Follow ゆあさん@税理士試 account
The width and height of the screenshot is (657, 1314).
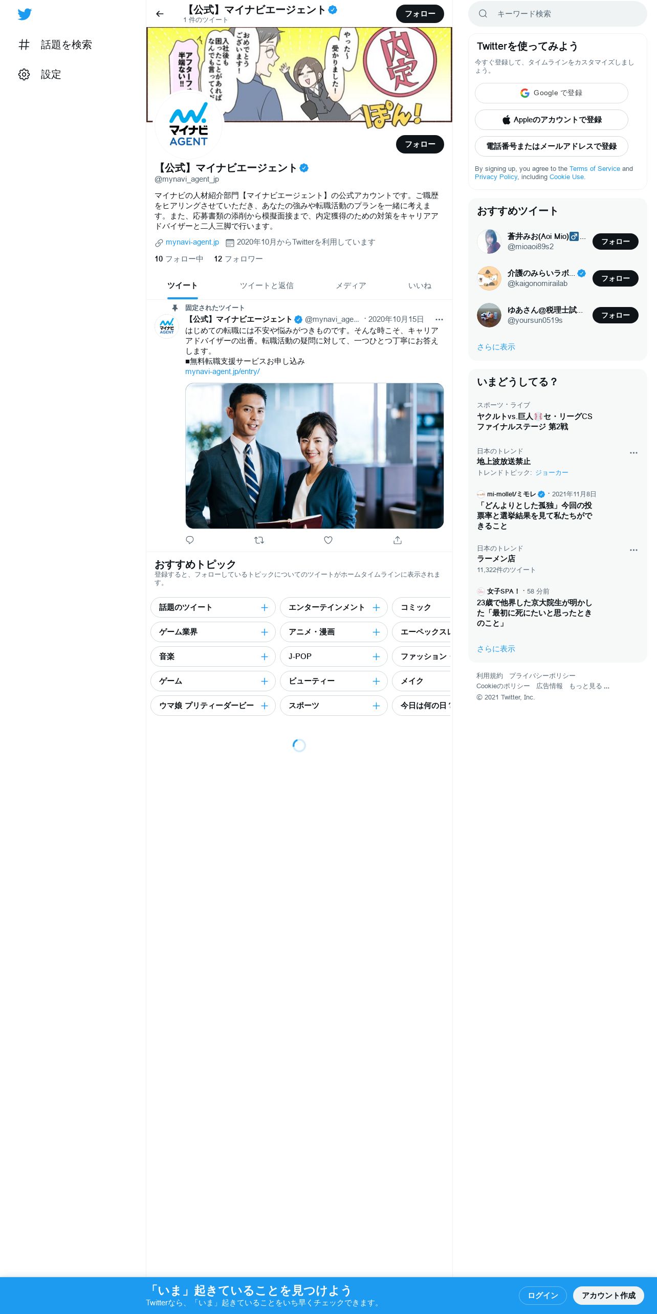616,315
